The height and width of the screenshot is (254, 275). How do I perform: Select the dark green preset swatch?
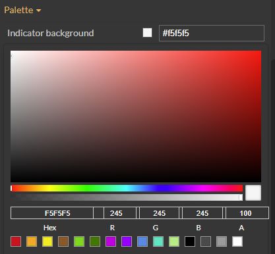95,241
